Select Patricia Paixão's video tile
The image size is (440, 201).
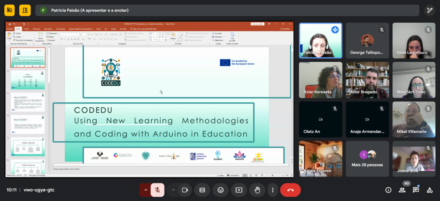(321, 40)
